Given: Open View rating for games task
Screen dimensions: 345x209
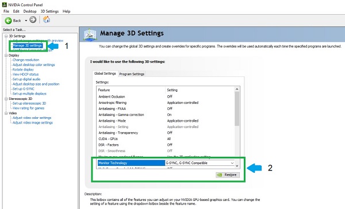Looking at the screenshot, I should coord(28,108).
